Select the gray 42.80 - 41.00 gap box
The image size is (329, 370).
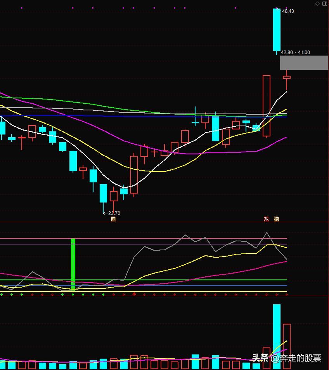pyautogui.click(x=304, y=63)
